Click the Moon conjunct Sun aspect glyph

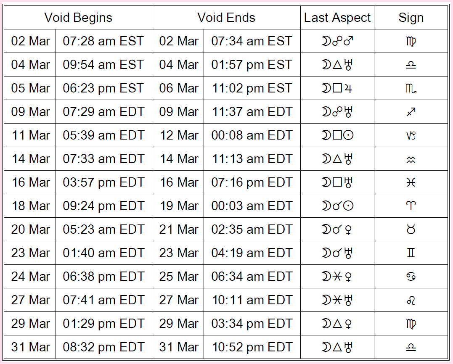(x=337, y=206)
